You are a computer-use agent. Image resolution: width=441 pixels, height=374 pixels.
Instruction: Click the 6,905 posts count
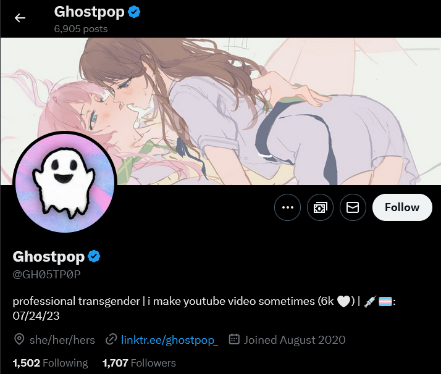pyautogui.click(x=81, y=29)
